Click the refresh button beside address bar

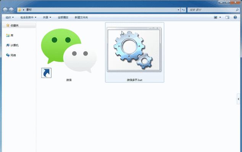tap(183, 10)
